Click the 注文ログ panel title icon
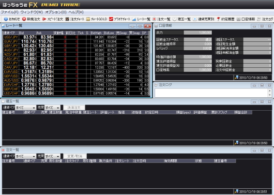 pyautogui.click(x=156, y=85)
